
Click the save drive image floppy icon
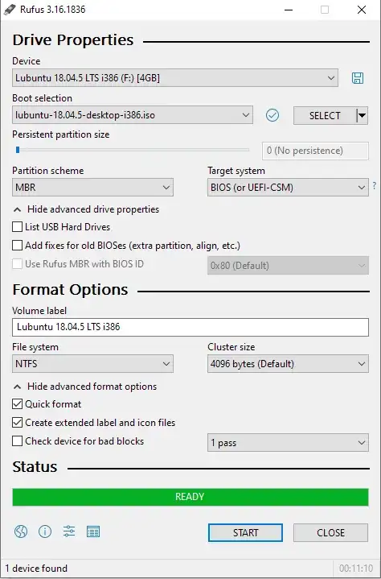tap(358, 78)
